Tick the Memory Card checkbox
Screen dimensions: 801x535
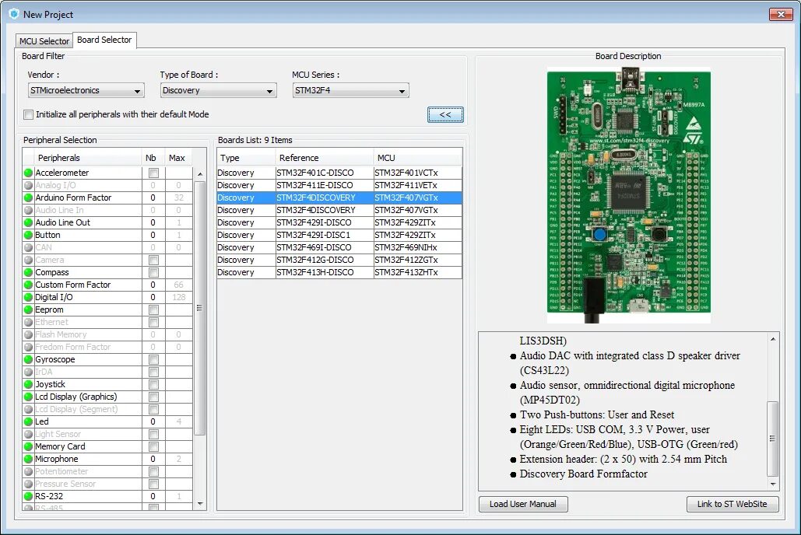[x=153, y=446]
